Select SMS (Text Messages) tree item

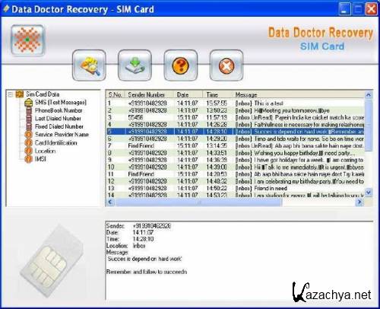pos(61,103)
